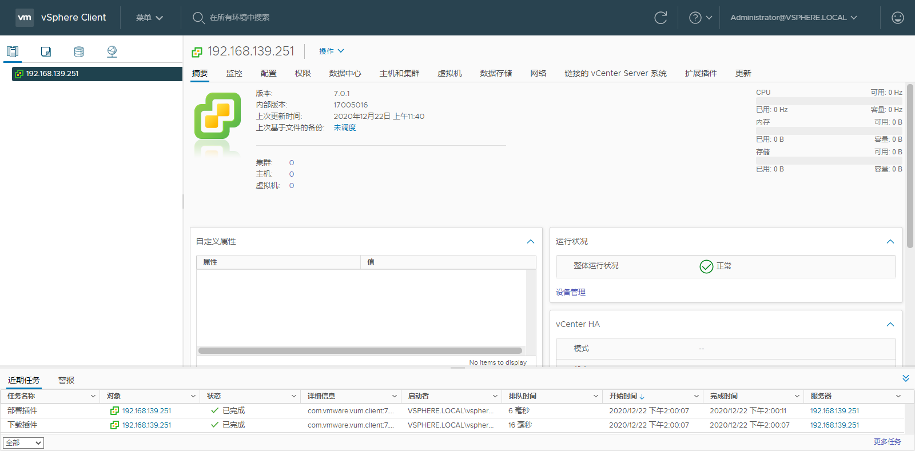Screen dimensions: 915x451
Task: Switch to the 网络 tab
Action: [x=539, y=73]
